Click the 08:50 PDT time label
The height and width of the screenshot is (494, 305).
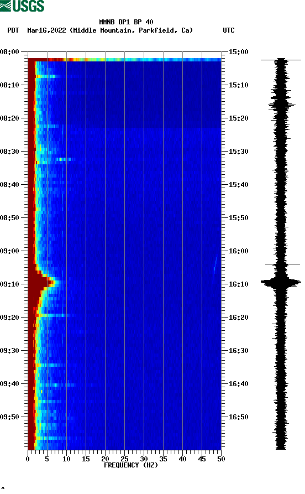click(x=9, y=218)
